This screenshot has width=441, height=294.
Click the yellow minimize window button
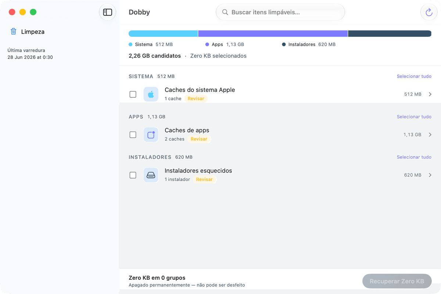coord(22,12)
